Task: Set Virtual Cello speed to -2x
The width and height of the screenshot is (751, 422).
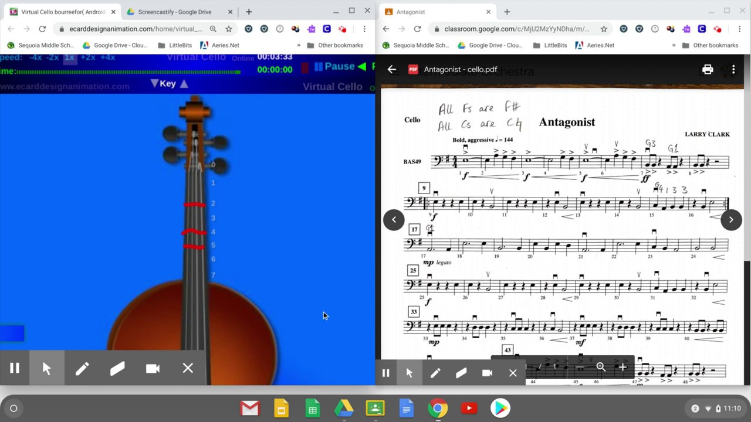Action: (x=52, y=57)
